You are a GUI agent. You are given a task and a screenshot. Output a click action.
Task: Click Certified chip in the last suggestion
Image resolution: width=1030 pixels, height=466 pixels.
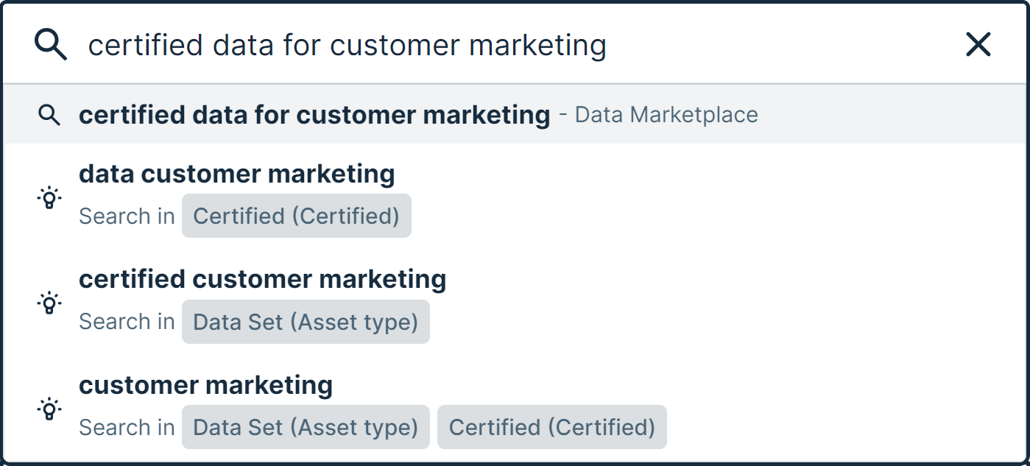coord(551,427)
